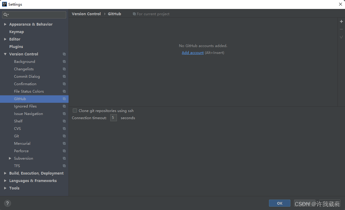Collapse the Version Control section
The image size is (345, 210).
pyautogui.click(x=5, y=54)
